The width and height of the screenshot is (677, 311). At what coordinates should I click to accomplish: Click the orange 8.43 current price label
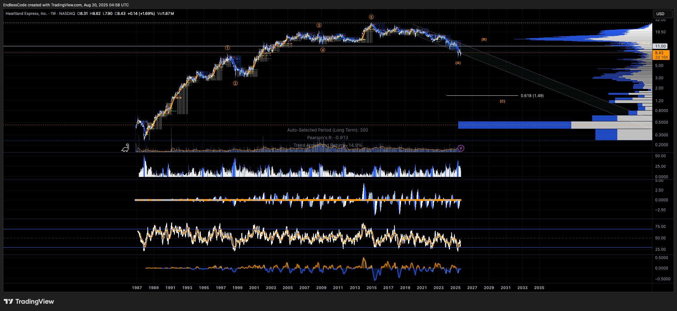tap(661, 55)
